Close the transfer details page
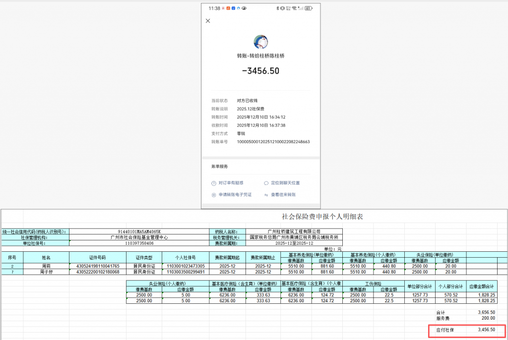The height and width of the screenshot is (340, 508). pos(208,21)
